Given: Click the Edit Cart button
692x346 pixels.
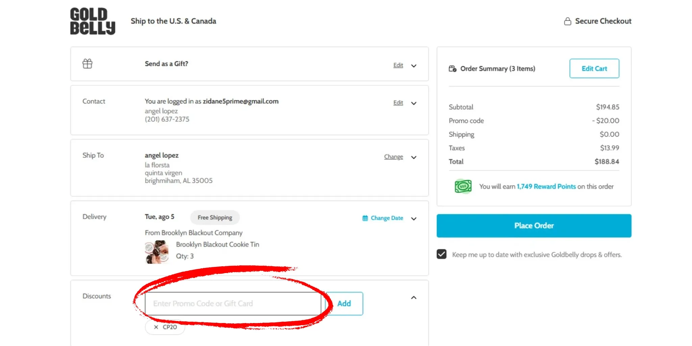Looking at the screenshot, I should [594, 69].
